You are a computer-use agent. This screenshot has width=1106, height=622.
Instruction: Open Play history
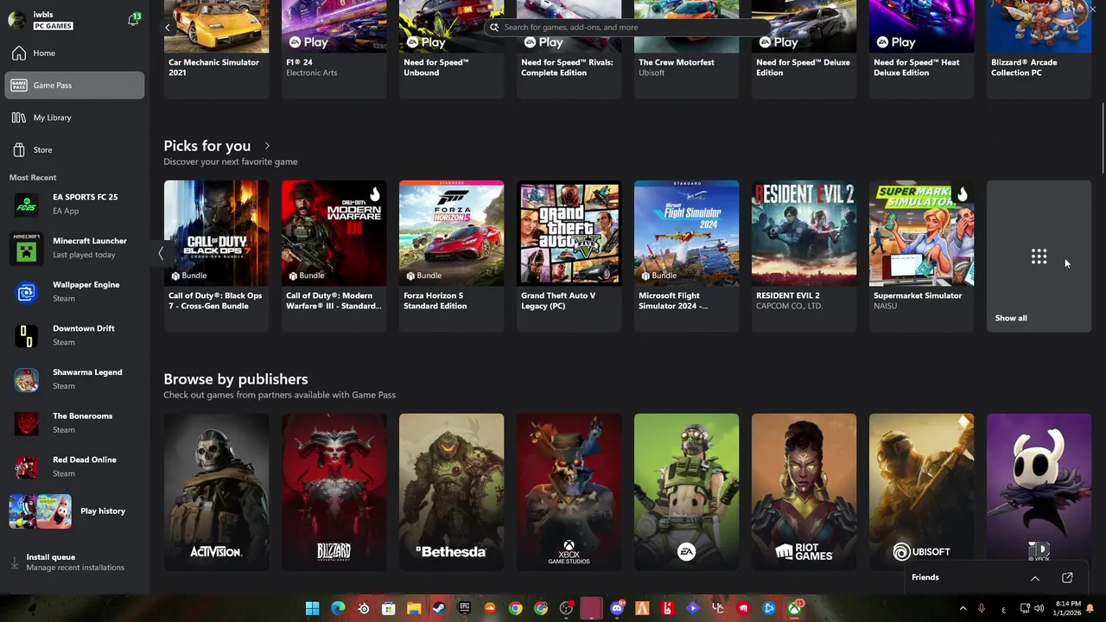74,511
